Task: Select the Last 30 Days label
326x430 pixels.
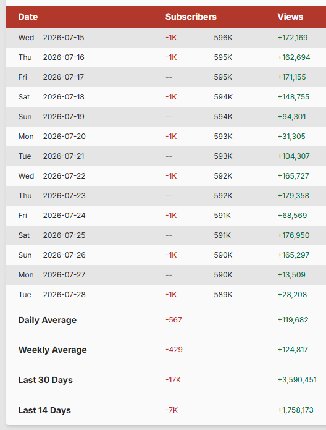Action: click(46, 380)
